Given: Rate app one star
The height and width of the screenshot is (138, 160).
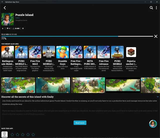Looking at the screenshot, I should [x=12, y=134].
